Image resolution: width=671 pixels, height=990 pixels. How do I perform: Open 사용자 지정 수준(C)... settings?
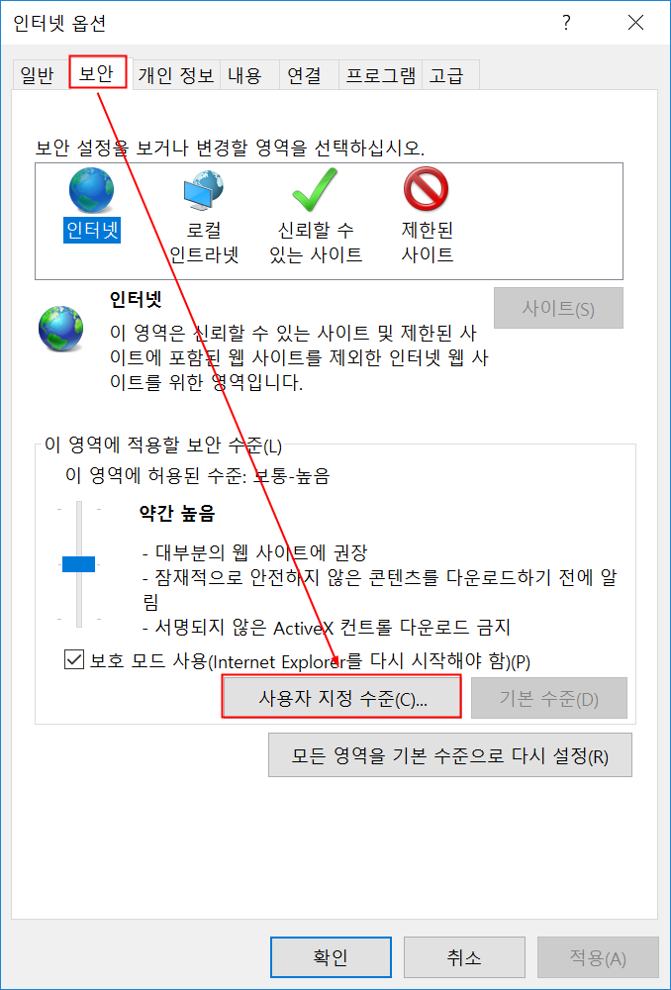(341, 696)
